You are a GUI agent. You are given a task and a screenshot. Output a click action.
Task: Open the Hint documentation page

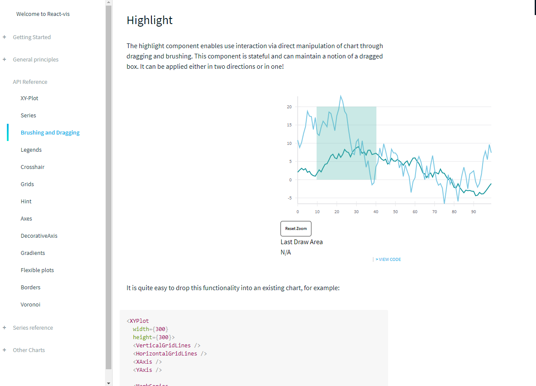(x=26, y=202)
